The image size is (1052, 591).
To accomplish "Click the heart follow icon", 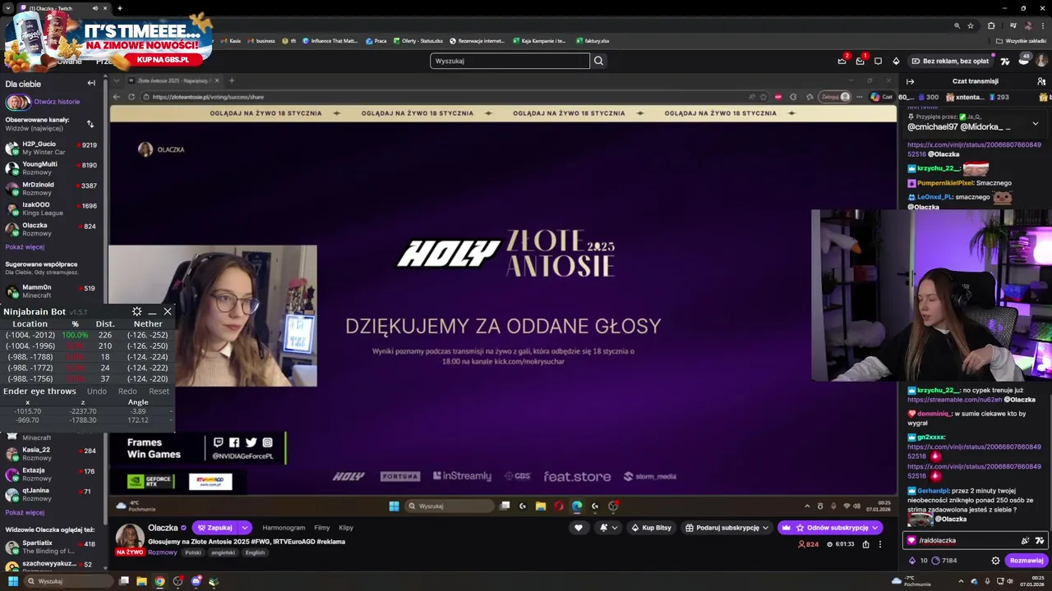I will (x=579, y=528).
